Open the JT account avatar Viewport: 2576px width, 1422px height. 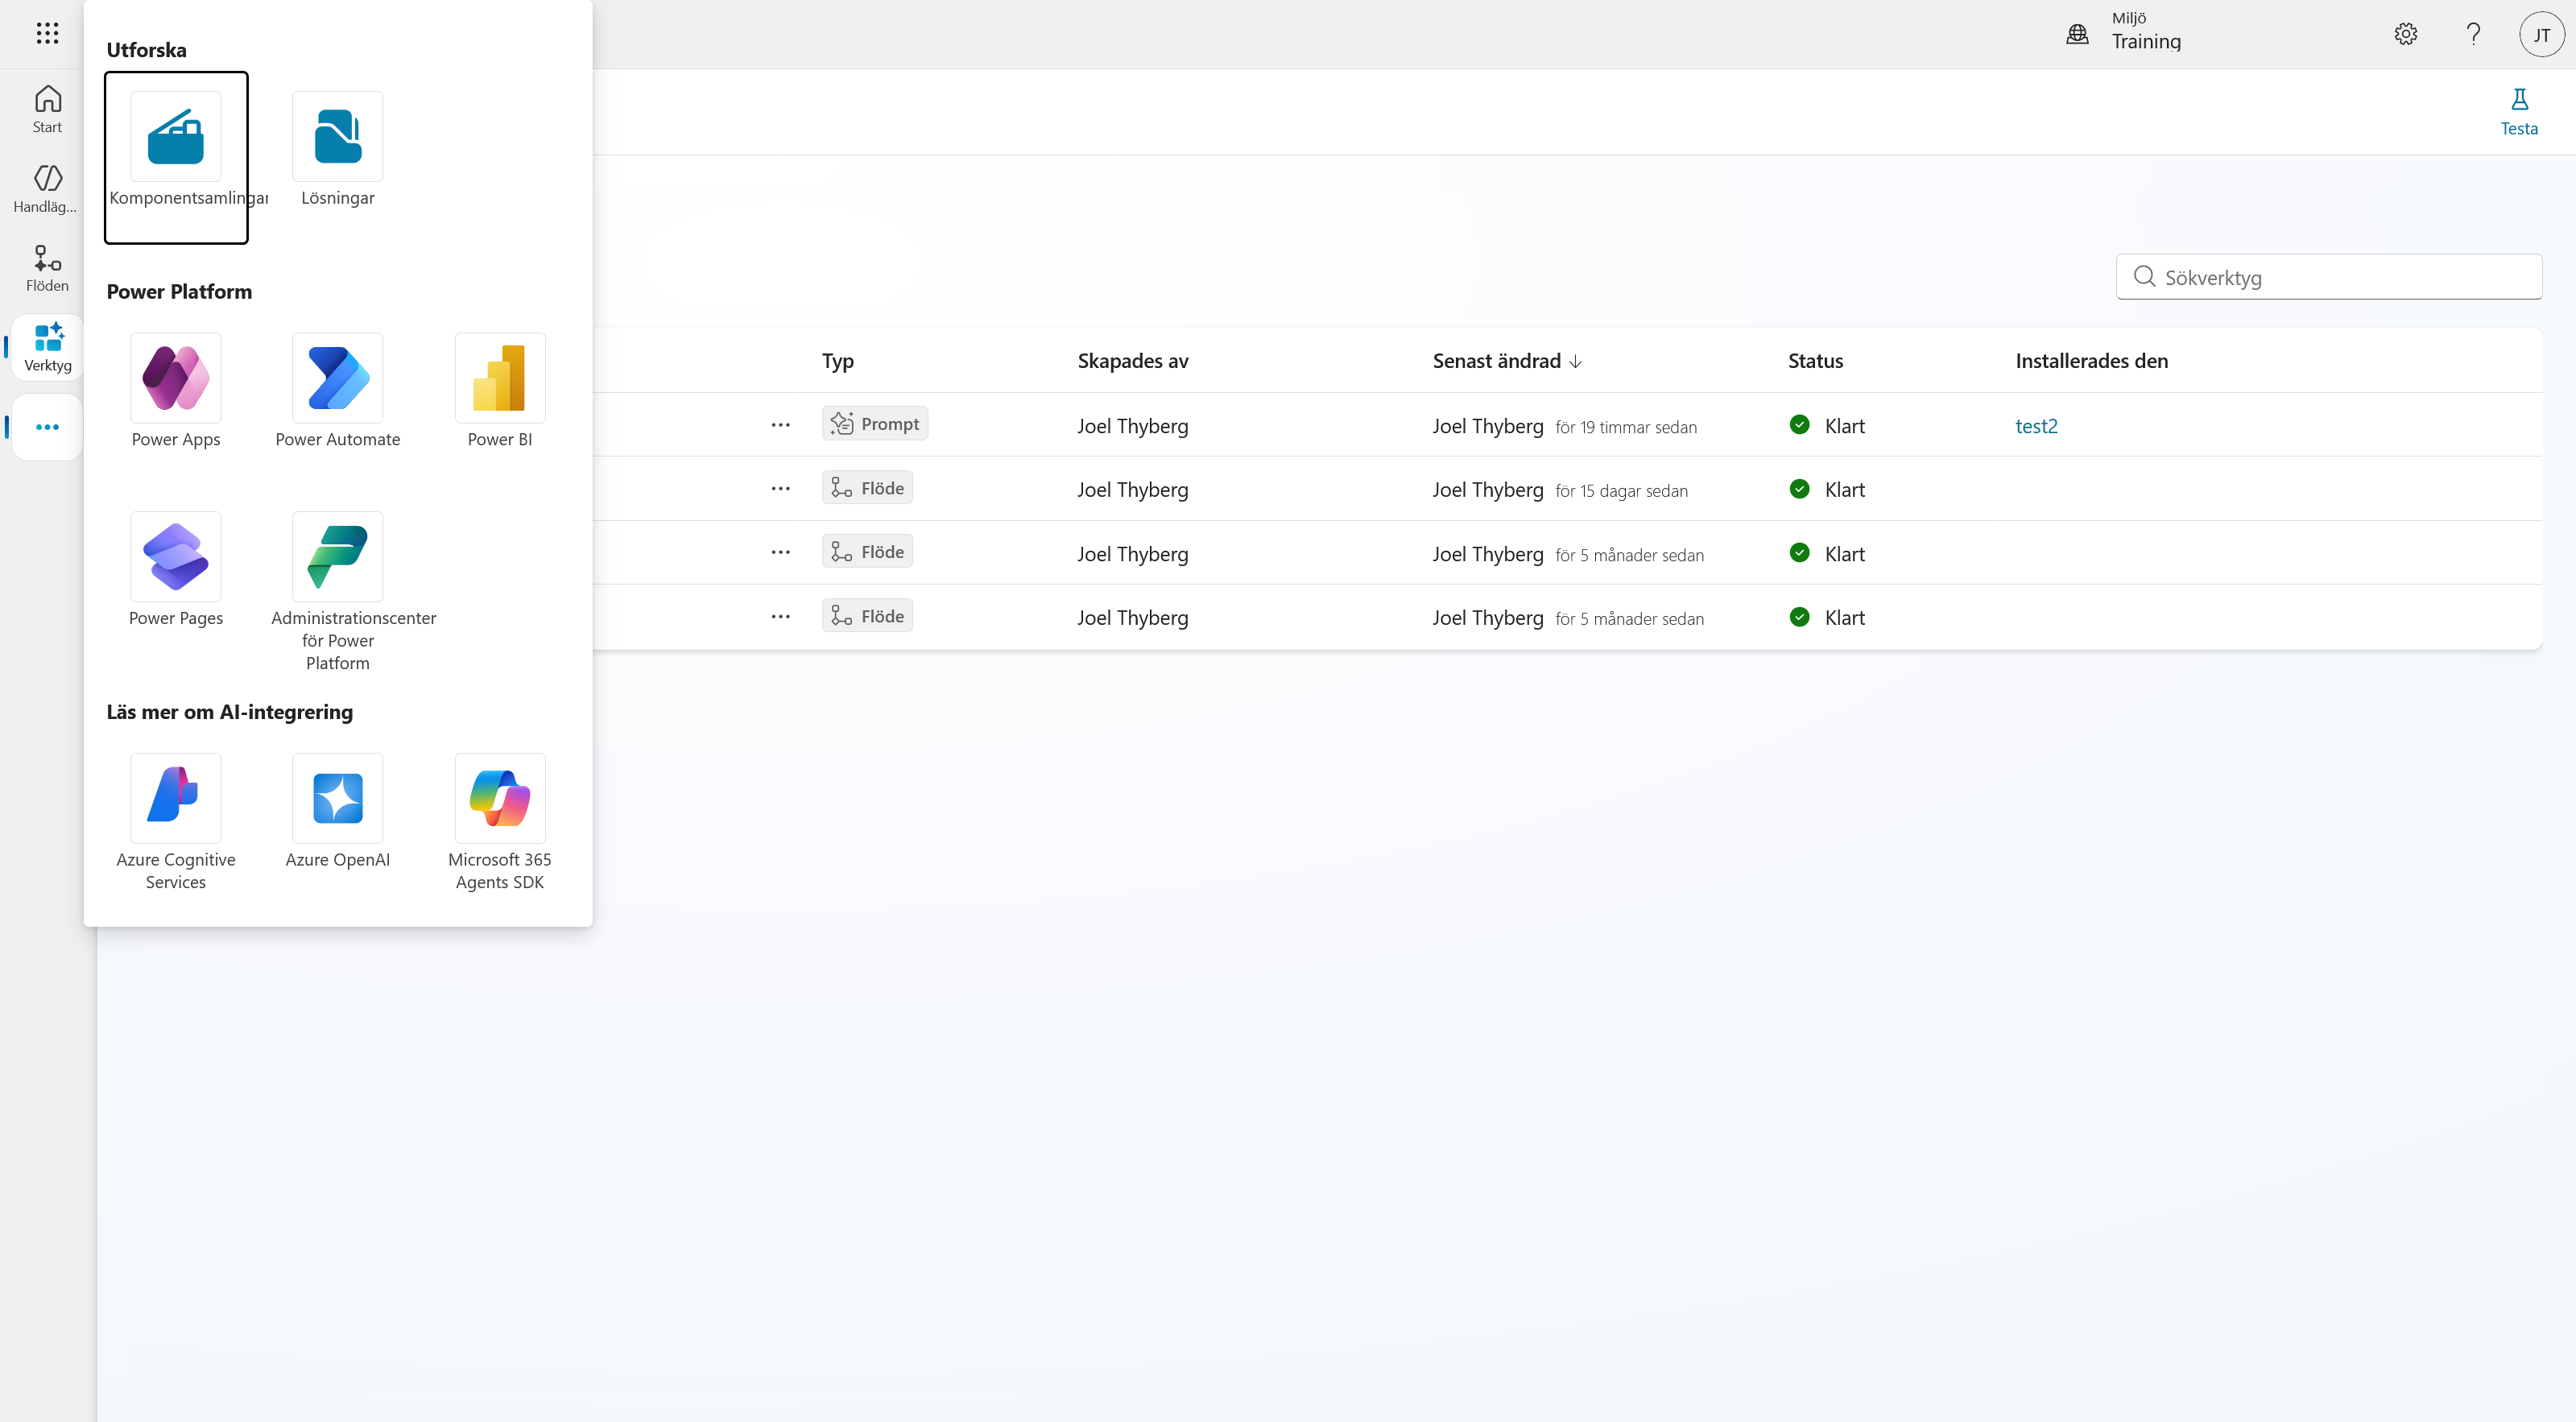point(2541,34)
